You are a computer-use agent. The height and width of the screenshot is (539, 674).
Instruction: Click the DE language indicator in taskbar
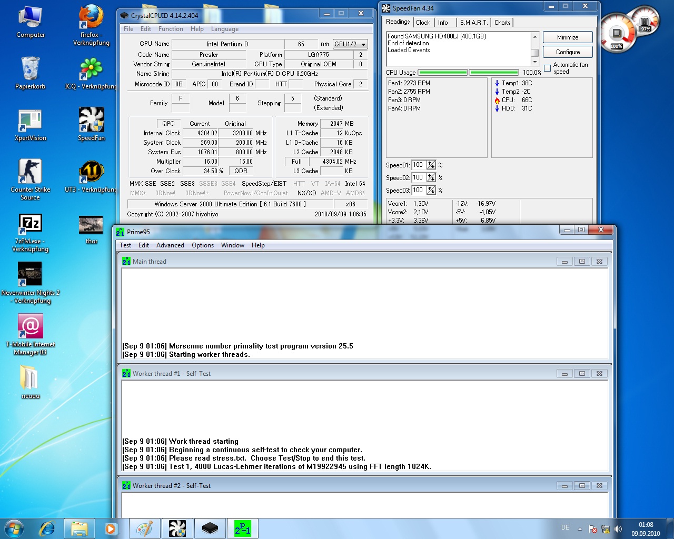[x=565, y=527]
